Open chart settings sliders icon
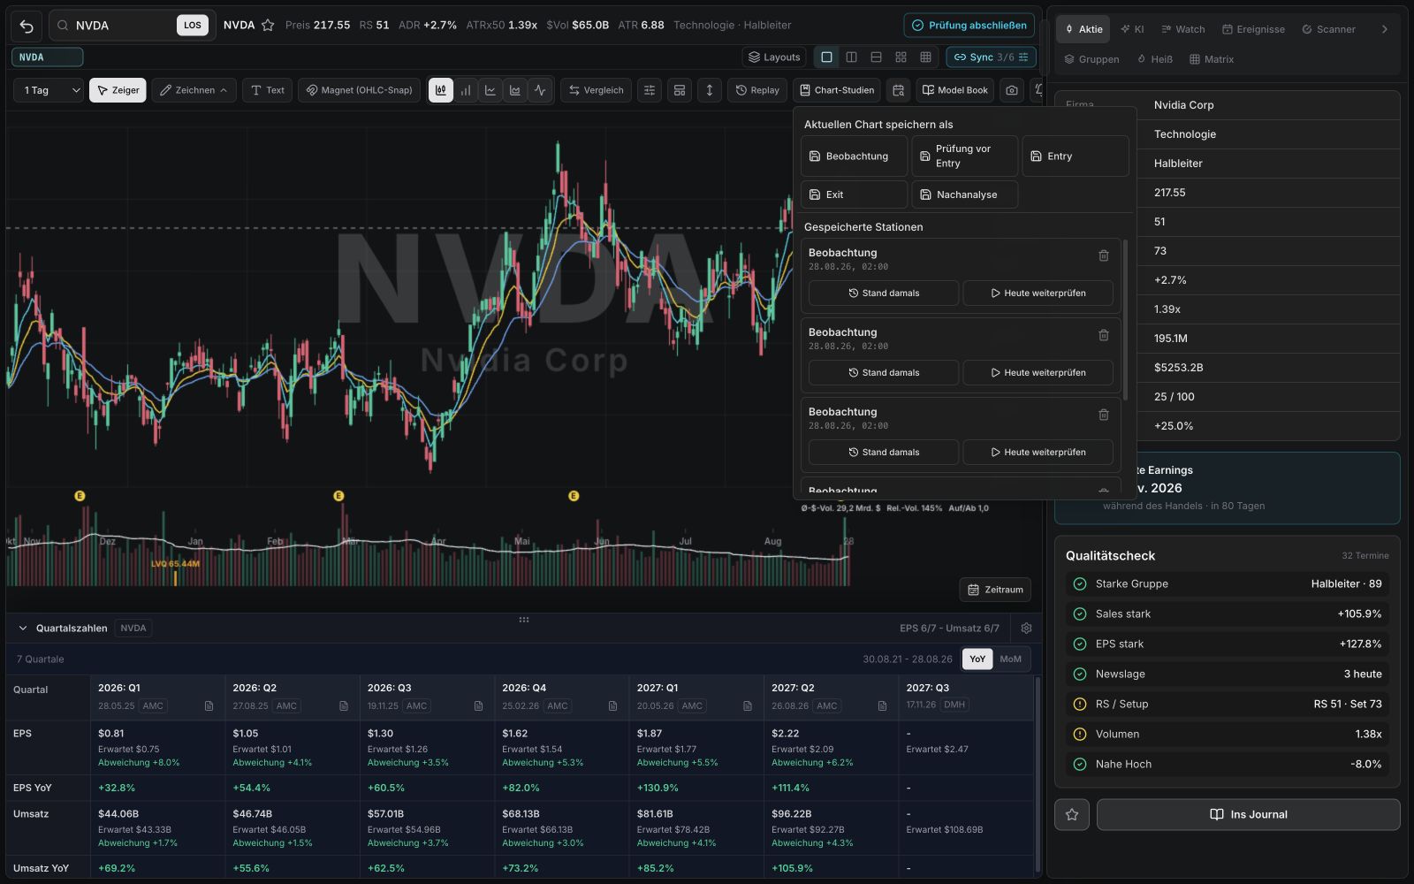 650,90
